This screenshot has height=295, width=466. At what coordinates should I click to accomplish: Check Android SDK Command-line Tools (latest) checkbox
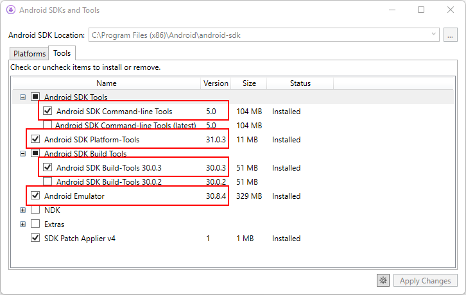click(47, 125)
